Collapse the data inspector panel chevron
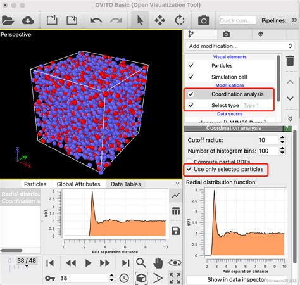 coord(177,184)
